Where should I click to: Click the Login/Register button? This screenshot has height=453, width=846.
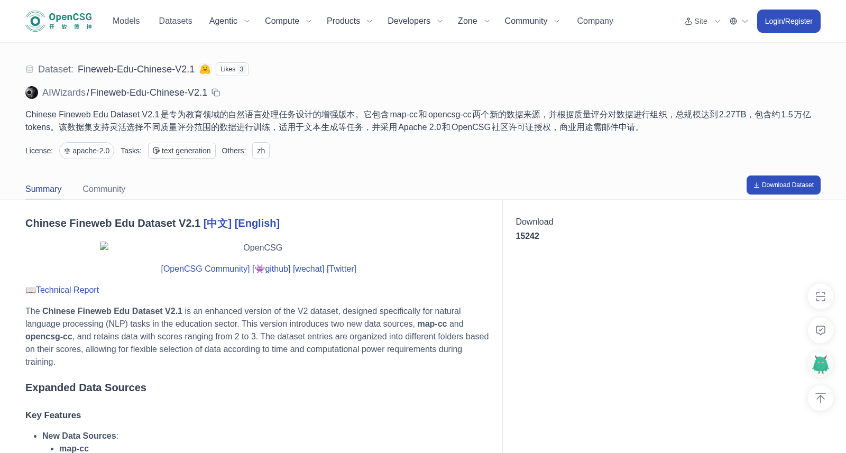tap(789, 21)
